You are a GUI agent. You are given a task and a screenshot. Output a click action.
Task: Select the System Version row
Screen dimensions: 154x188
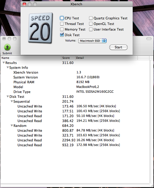click(75, 77)
